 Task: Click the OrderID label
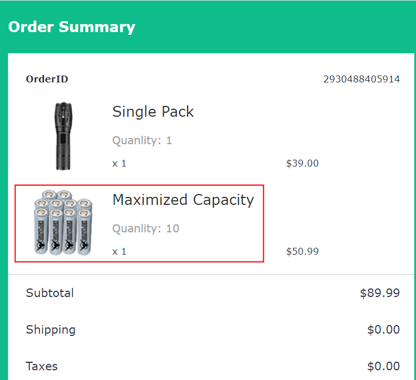[47, 79]
